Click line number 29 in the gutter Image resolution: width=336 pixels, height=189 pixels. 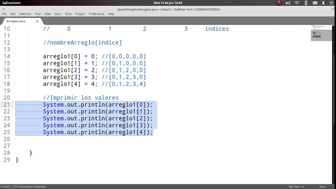(x=7, y=160)
